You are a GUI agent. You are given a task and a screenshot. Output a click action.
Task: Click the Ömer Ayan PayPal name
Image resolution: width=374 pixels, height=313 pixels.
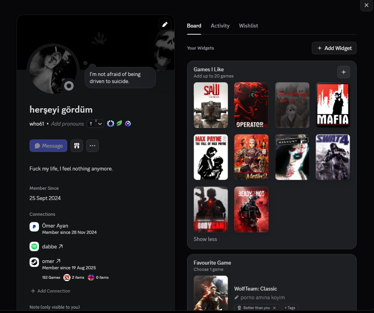point(55,226)
